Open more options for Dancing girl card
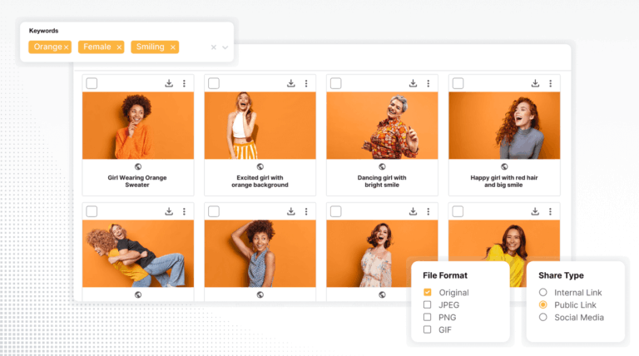Image resolution: width=639 pixels, height=356 pixels. 428,83
